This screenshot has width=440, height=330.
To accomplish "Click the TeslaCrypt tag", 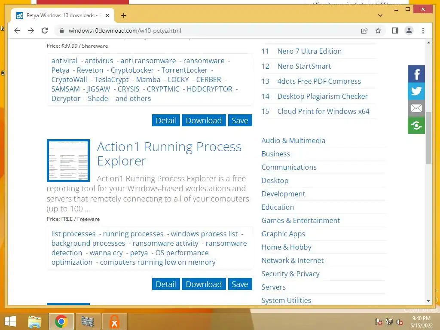I will click(111, 79).
